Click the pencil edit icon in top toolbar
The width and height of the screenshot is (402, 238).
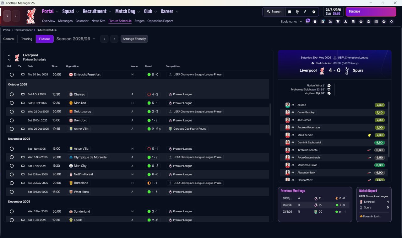click(x=305, y=12)
